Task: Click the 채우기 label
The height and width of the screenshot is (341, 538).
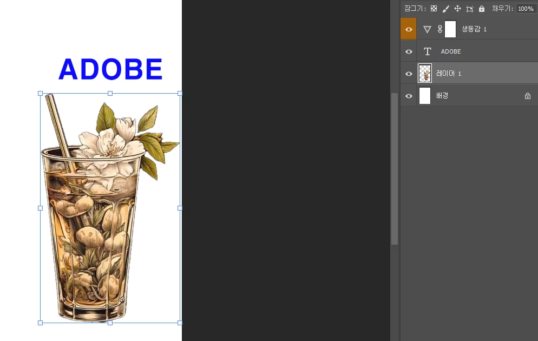Action: pyautogui.click(x=503, y=9)
